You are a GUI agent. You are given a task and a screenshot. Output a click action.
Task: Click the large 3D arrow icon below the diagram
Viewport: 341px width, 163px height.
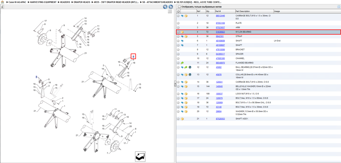tap(140, 156)
